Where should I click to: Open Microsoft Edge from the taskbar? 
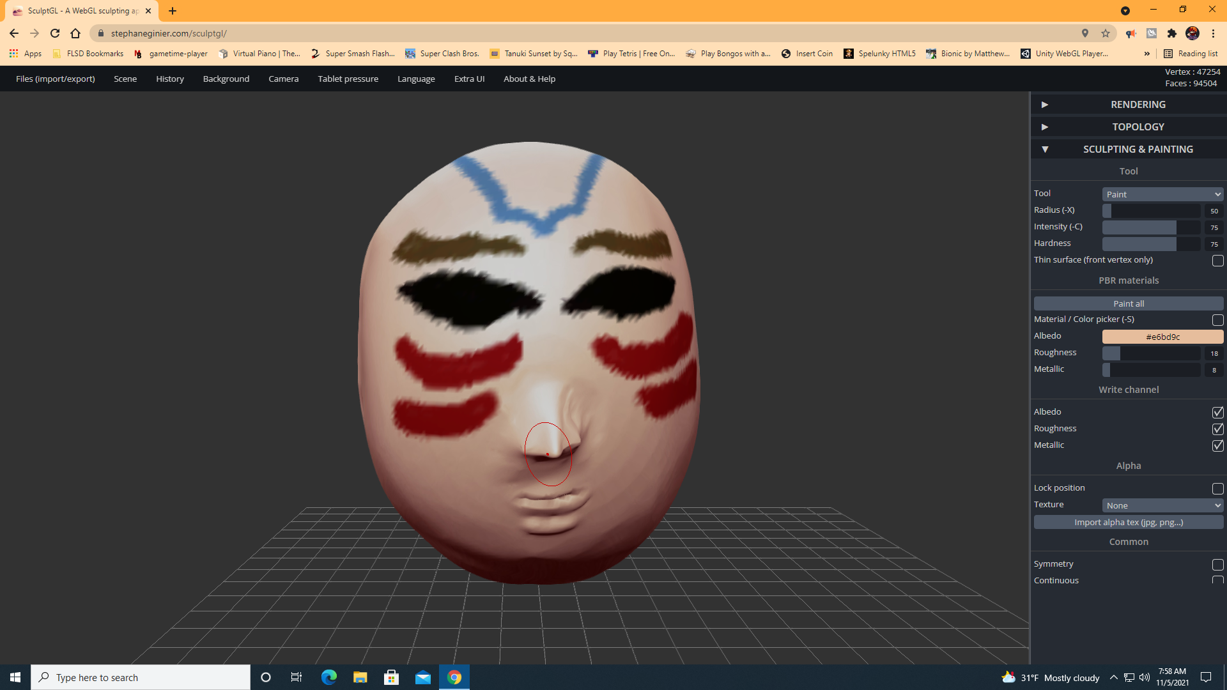(x=328, y=677)
